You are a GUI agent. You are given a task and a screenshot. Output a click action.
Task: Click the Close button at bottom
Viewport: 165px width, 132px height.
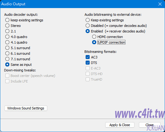click(149, 125)
